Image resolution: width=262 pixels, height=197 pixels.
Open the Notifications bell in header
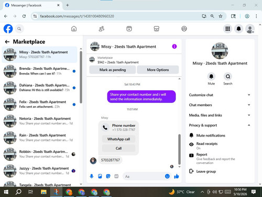238,29
